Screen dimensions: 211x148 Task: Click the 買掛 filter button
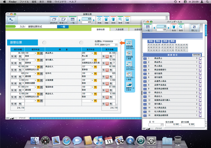coord(173,41)
